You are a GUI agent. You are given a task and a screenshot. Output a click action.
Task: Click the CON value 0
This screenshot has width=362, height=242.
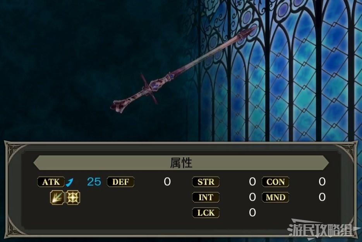322,182
